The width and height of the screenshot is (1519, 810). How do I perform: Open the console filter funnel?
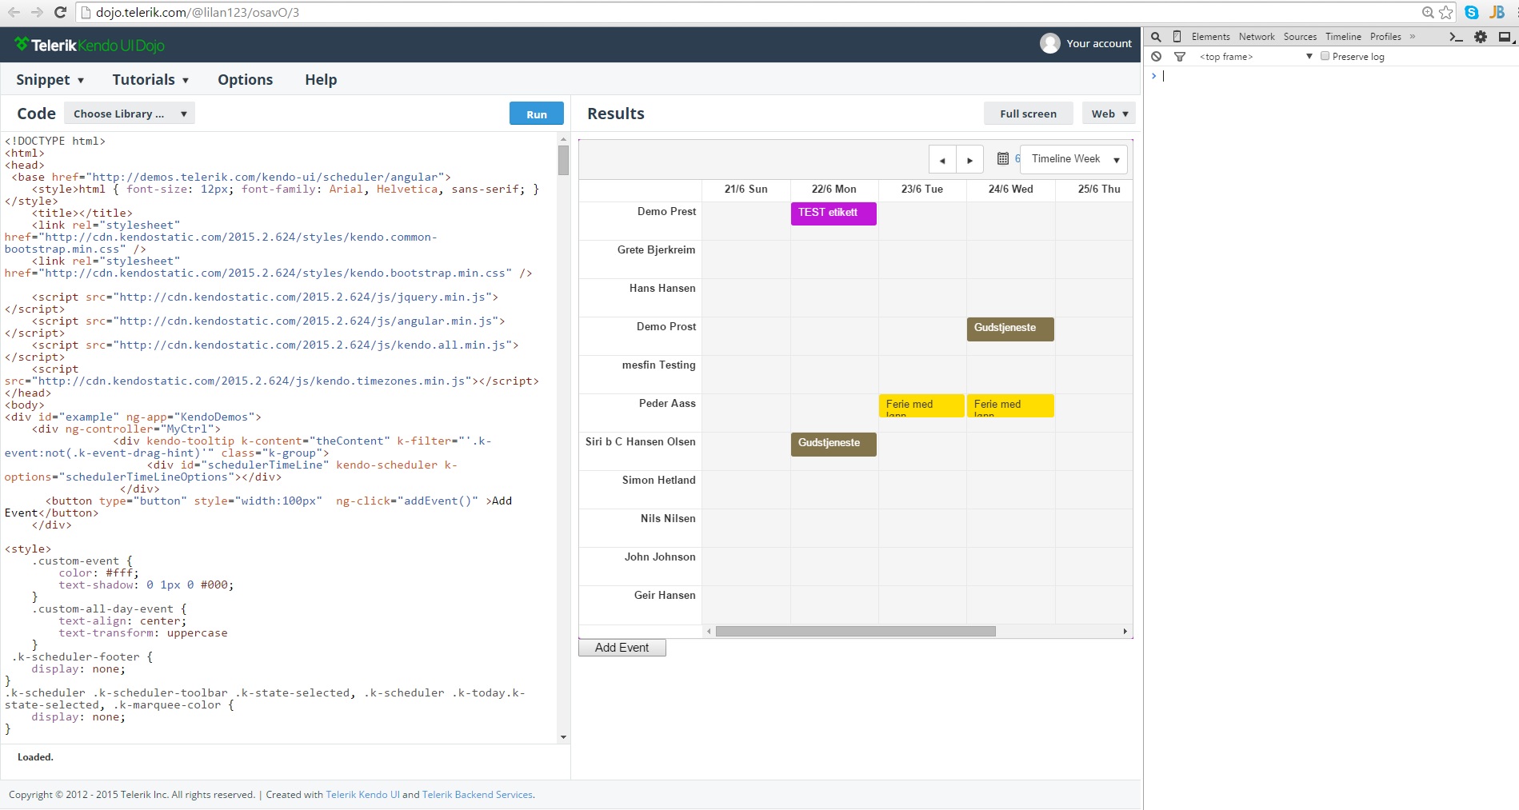pos(1180,57)
